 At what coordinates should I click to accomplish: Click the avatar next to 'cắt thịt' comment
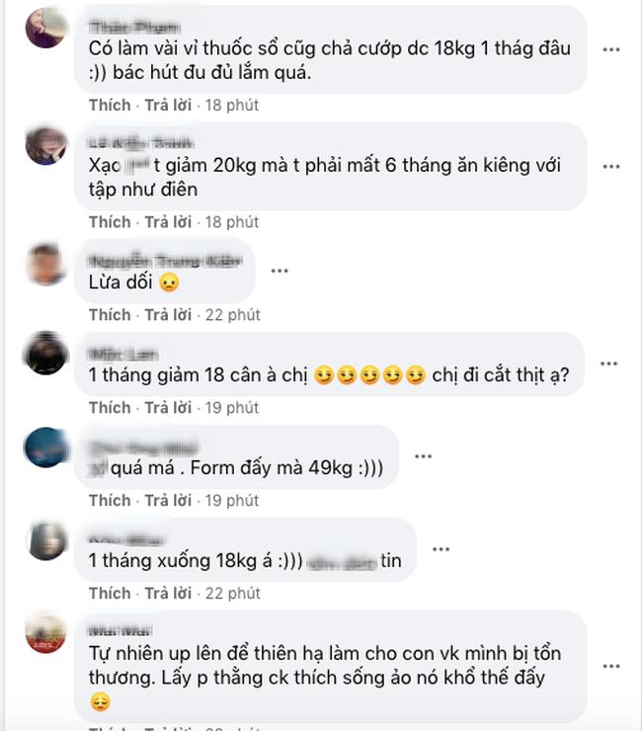click(x=45, y=353)
